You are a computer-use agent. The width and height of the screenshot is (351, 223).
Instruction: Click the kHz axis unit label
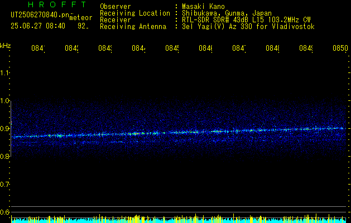click(6, 45)
